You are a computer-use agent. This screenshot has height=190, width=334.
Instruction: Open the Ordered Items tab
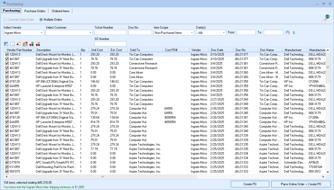pyautogui.click(x=61, y=11)
